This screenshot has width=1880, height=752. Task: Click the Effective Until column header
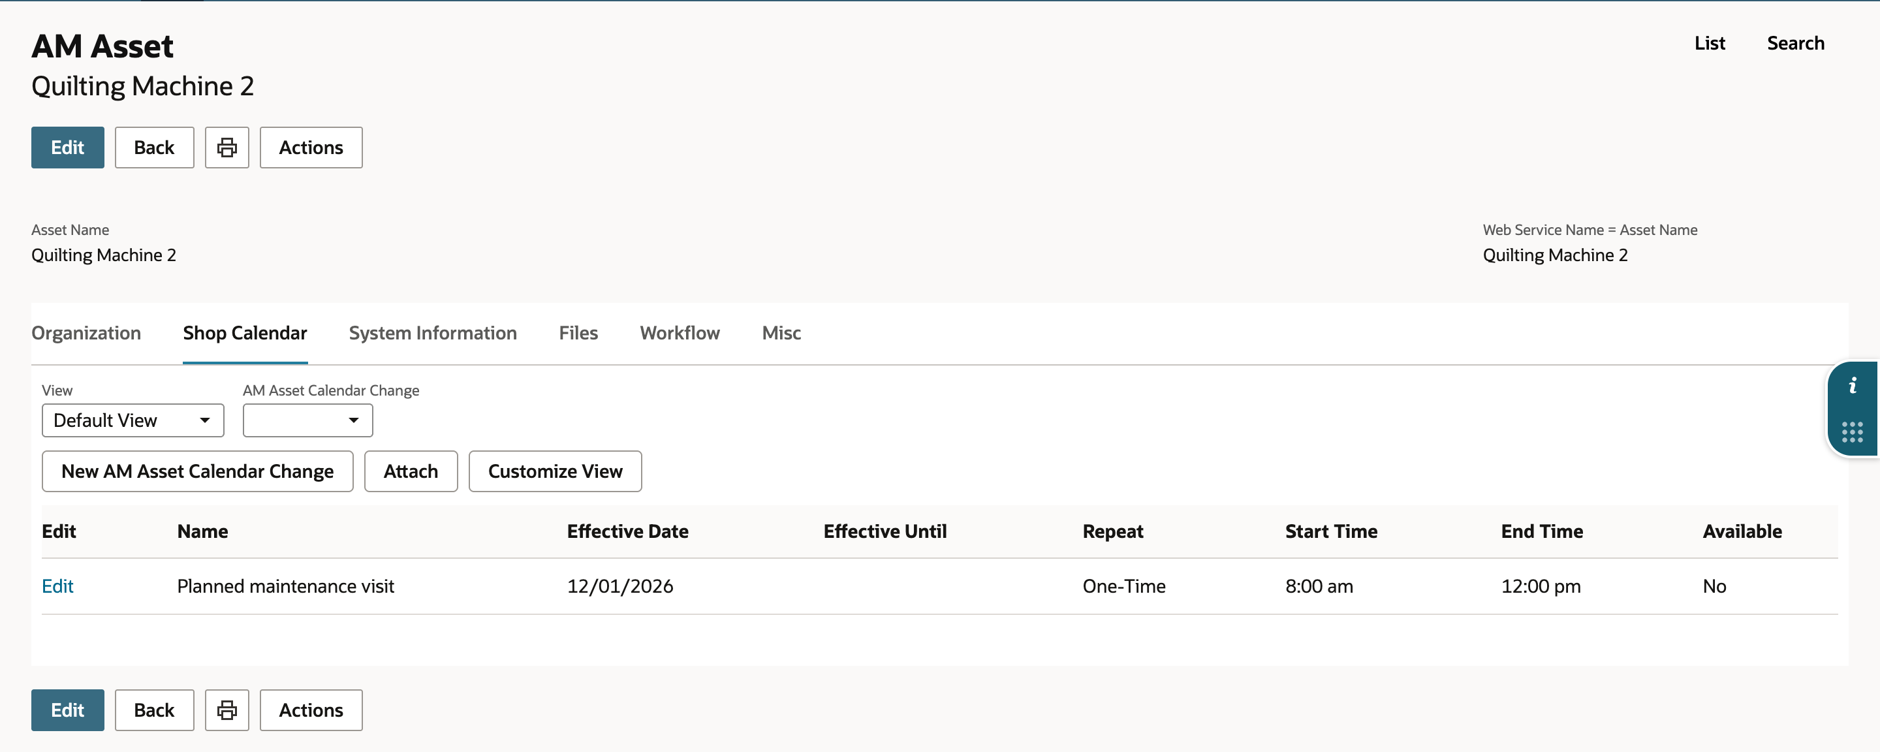[x=885, y=531]
